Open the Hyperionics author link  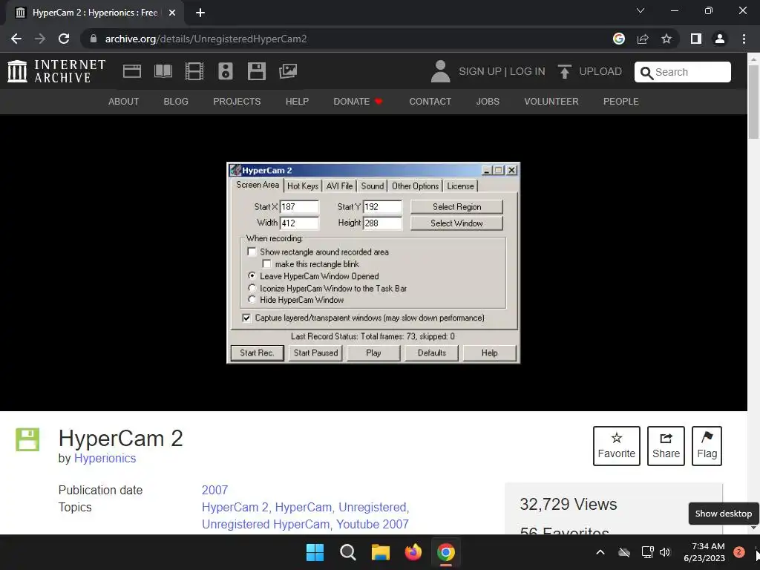[105, 458]
